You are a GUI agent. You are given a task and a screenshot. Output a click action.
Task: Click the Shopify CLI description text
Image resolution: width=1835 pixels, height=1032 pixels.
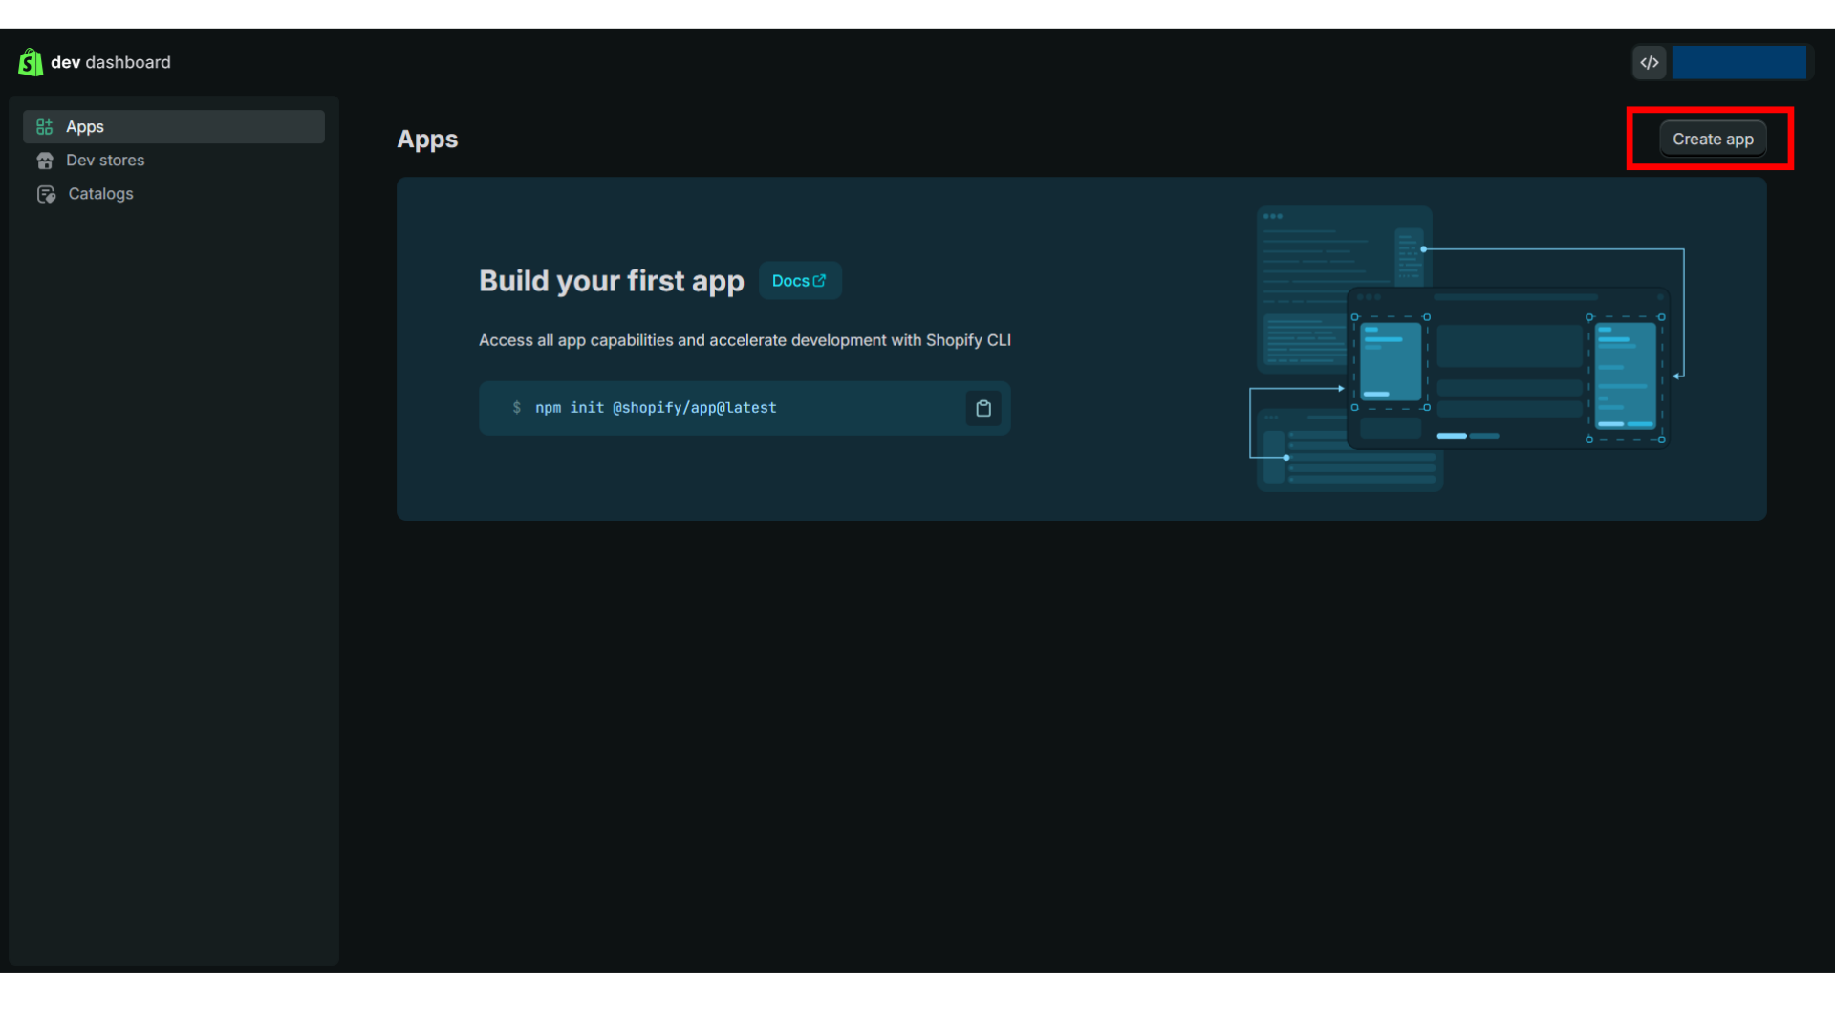pyautogui.click(x=745, y=340)
